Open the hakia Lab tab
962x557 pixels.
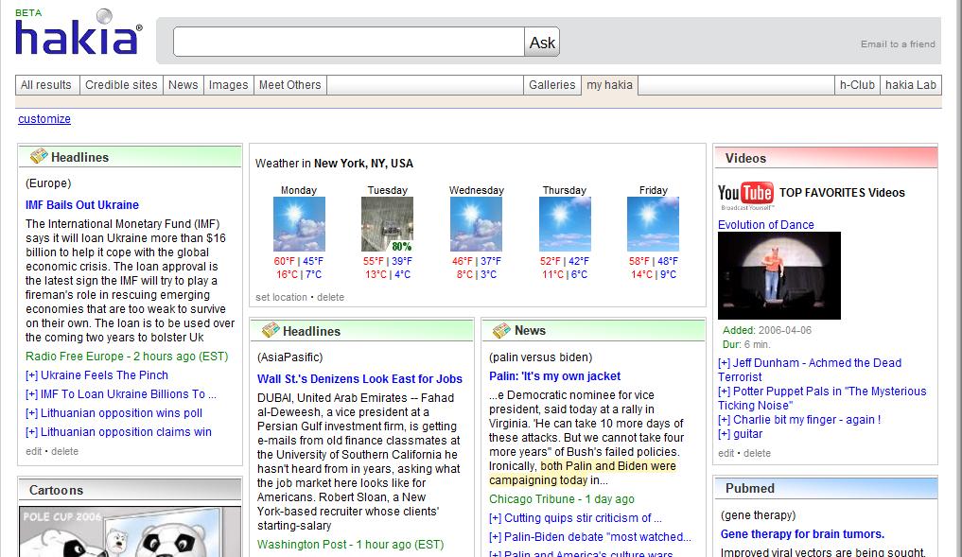pos(910,85)
